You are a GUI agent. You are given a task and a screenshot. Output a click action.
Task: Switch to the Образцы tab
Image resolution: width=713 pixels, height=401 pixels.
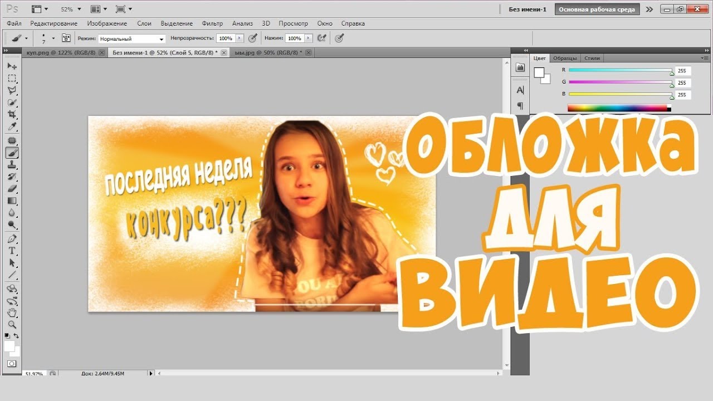[x=565, y=58]
